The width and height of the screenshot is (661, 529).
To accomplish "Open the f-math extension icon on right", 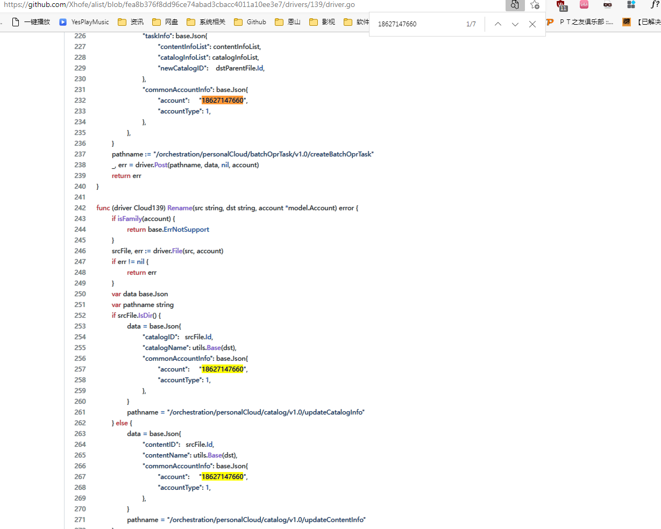I will (656, 5).
